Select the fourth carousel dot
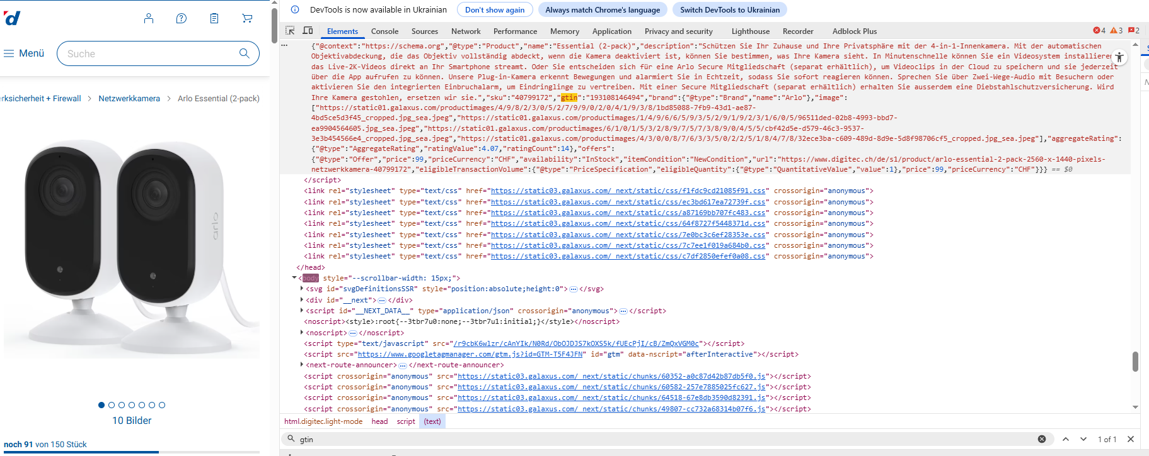1149x456 pixels. 132,405
